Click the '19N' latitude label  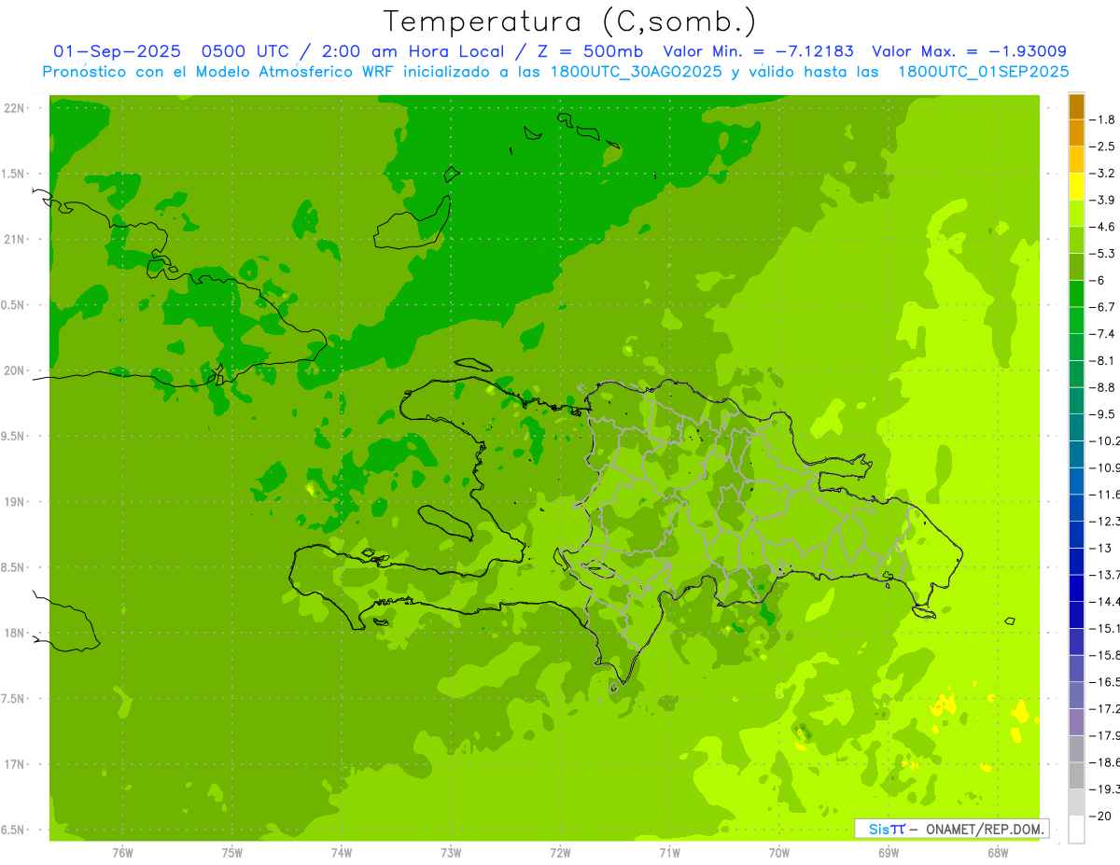[x=14, y=502]
